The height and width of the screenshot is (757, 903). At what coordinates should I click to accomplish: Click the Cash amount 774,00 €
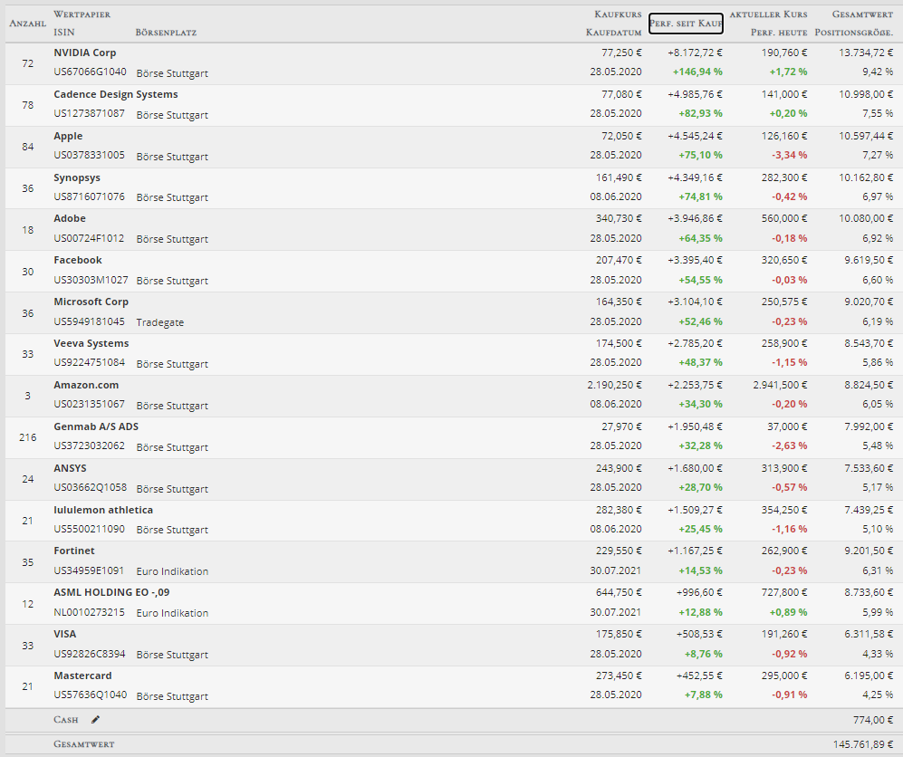click(x=873, y=720)
